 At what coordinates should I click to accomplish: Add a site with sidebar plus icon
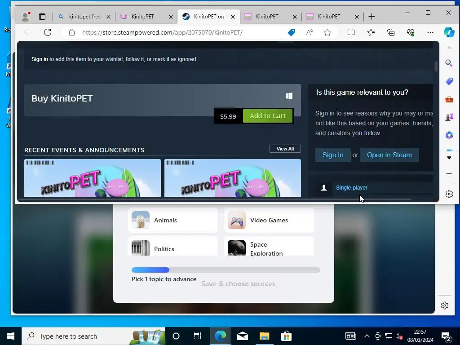449,174
